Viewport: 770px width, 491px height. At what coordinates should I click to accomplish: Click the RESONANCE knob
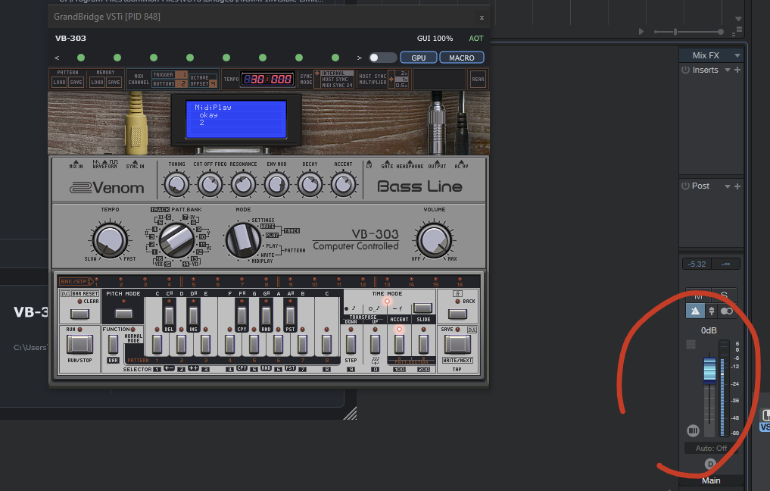[243, 186]
